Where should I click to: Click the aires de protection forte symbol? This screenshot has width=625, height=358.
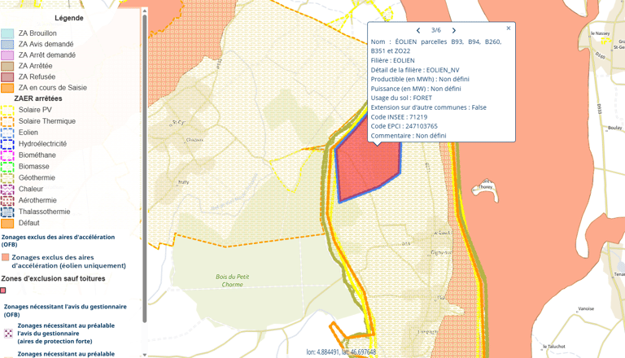pyautogui.click(x=8, y=334)
